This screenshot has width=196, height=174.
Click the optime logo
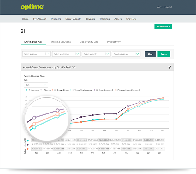(32, 7)
